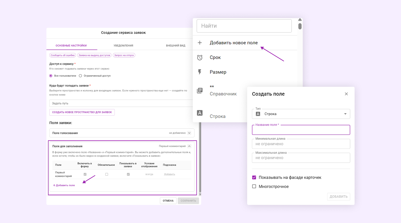The height and width of the screenshot is (223, 401).
Task: Switch to the Уведомления tab
Action: click(x=123, y=46)
